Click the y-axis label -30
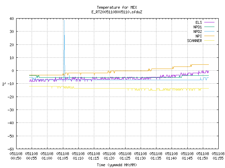Image resolution: width=225 pixels, height=168 pixels. click(x=11, y=110)
